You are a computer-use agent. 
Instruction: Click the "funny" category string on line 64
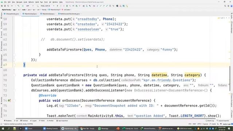pyautogui.click(x=167, y=49)
